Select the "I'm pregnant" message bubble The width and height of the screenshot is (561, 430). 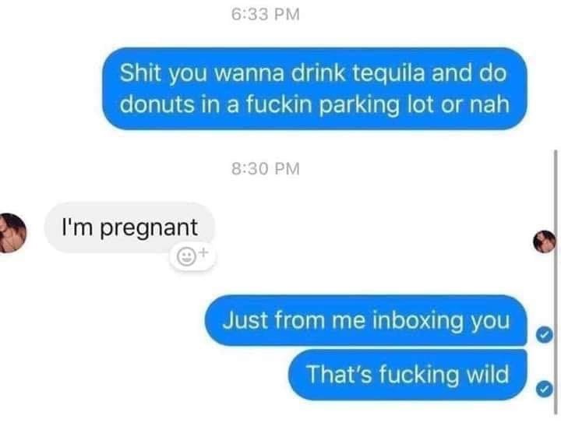pyautogui.click(x=129, y=227)
